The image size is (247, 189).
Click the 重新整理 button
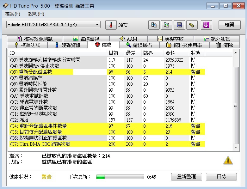[187, 177]
